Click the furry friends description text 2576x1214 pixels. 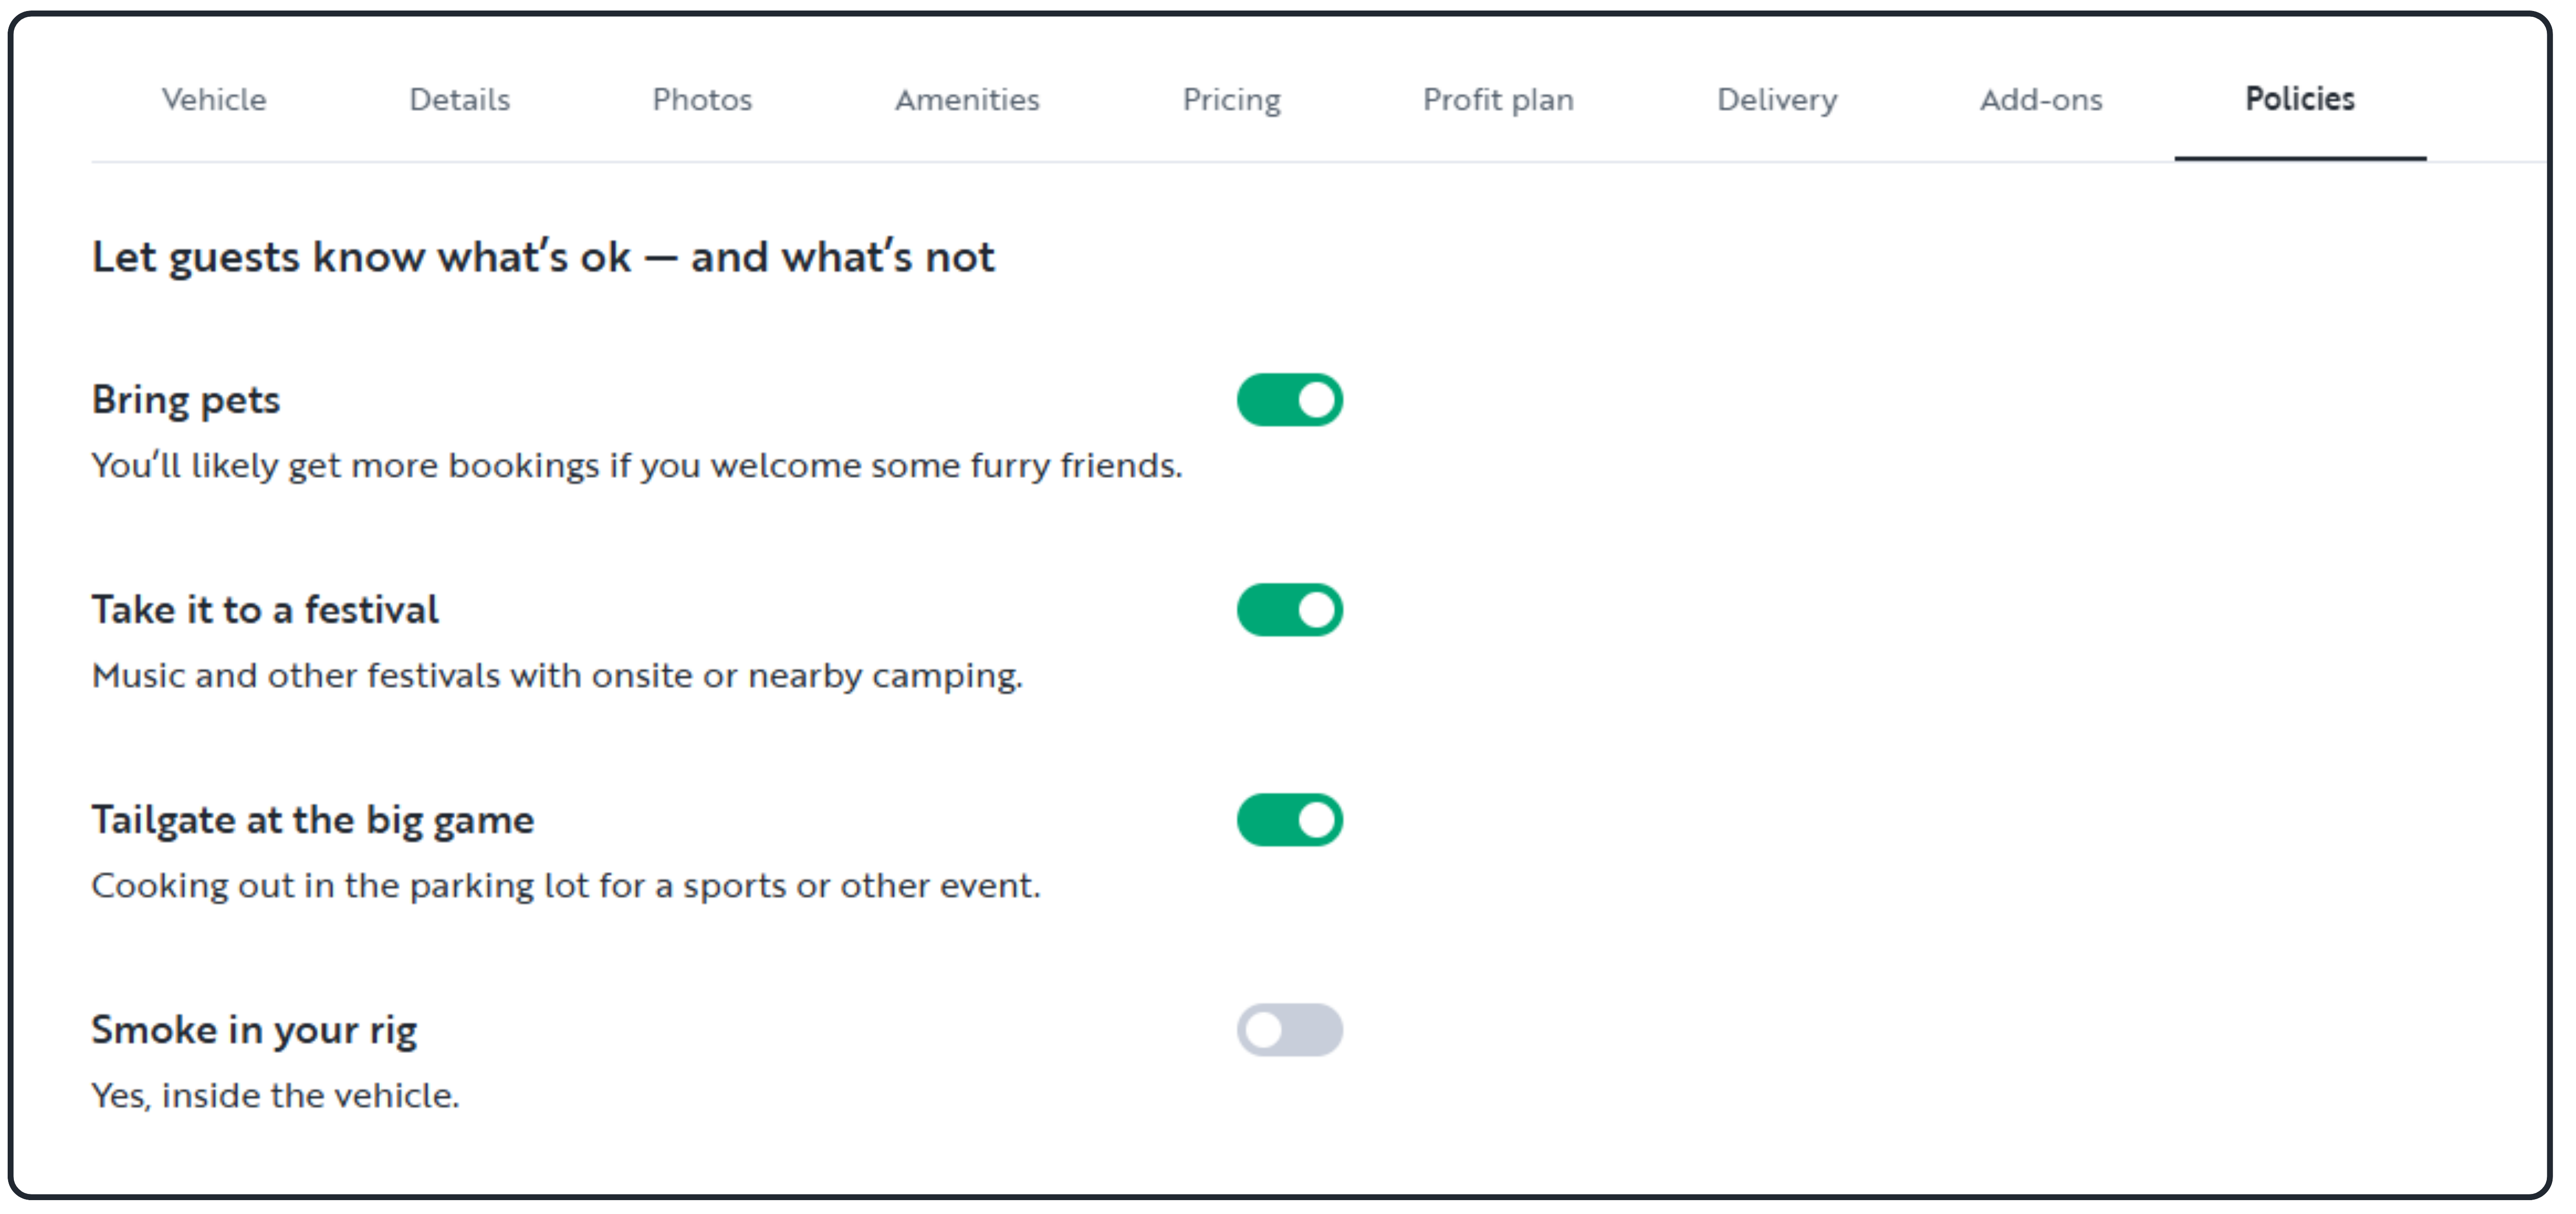pyautogui.click(x=637, y=466)
